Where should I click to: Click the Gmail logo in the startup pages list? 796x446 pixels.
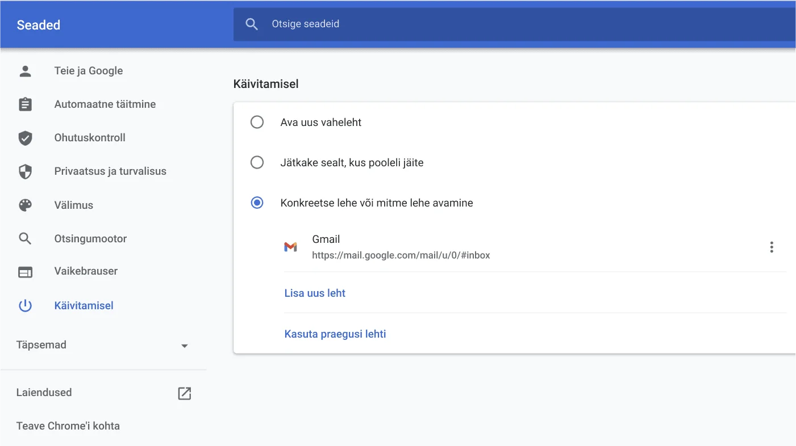click(x=290, y=247)
